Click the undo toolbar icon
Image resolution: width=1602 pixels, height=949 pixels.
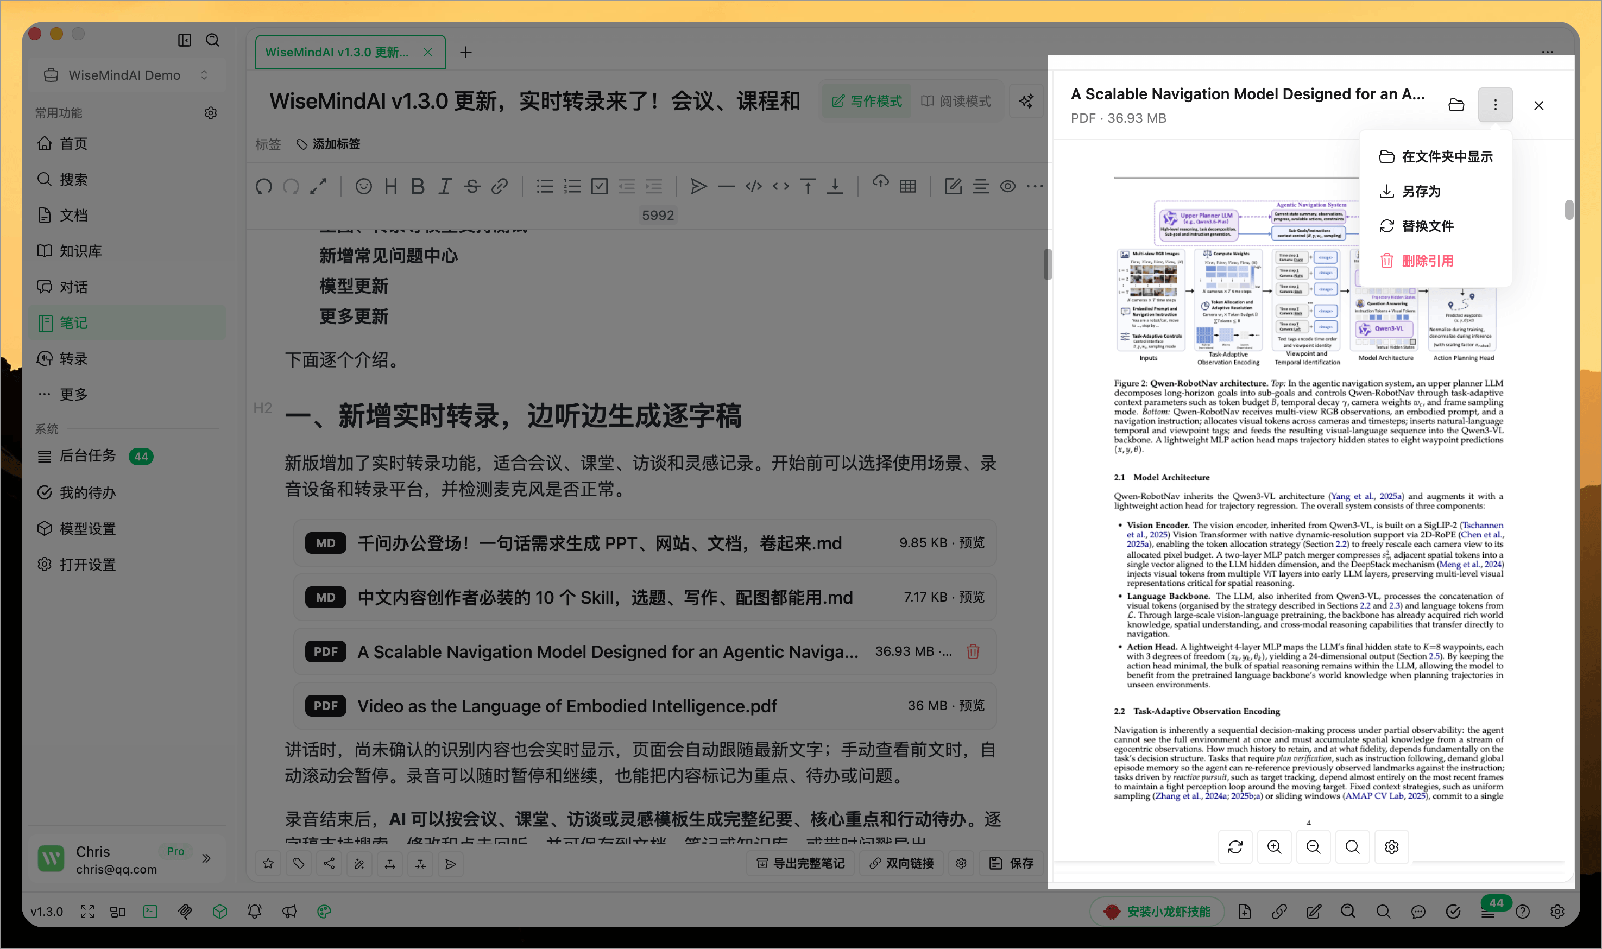(x=263, y=187)
